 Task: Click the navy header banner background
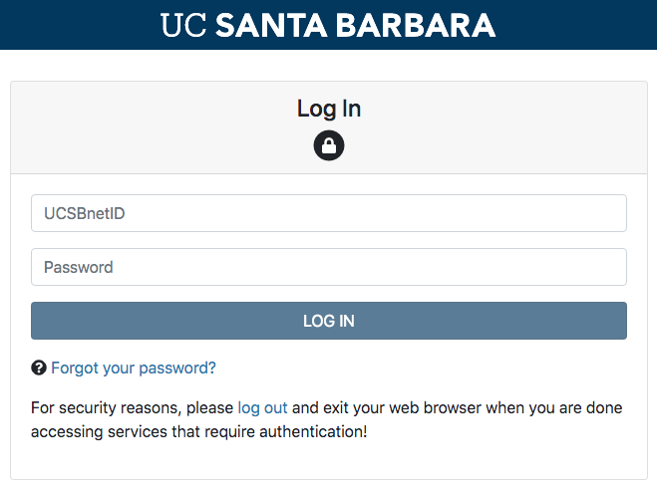pos(80,25)
